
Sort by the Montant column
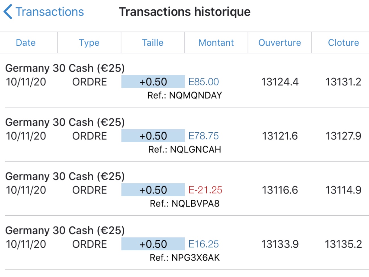click(216, 43)
